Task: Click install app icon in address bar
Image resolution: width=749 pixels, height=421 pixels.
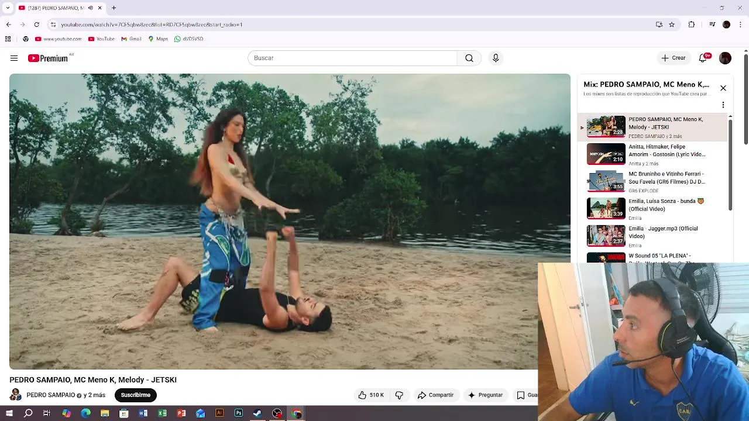Action: [659, 25]
